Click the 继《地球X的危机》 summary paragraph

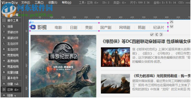tap(161, 56)
